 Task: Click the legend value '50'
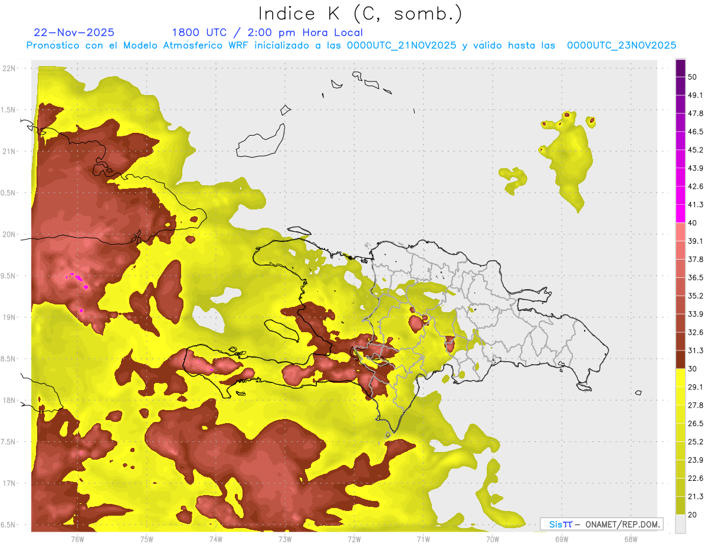(x=693, y=77)
